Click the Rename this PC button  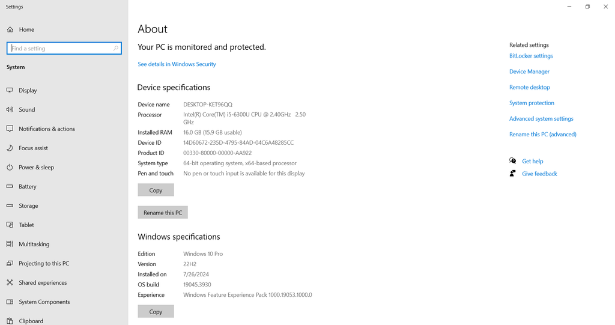(163, 212)
